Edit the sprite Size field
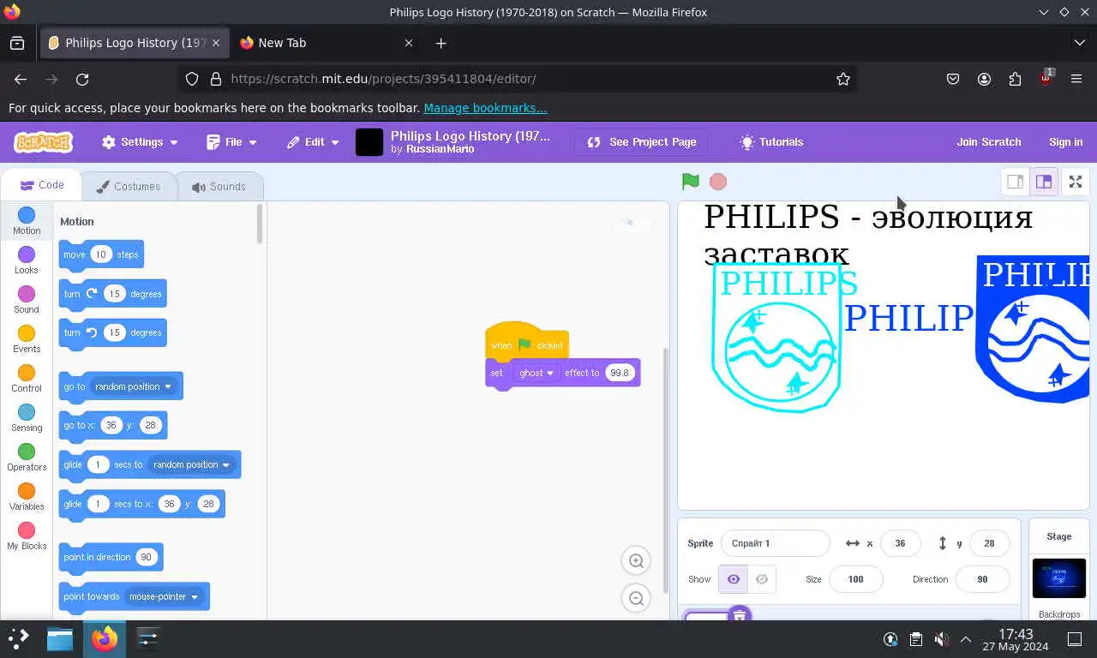The width and height of the screenshot is (1097, 658). coord(855,579)
